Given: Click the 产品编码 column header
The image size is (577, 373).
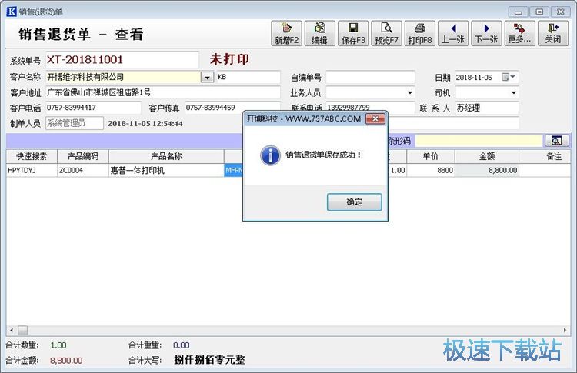Looking at the screenshot, I should (83, 156).
